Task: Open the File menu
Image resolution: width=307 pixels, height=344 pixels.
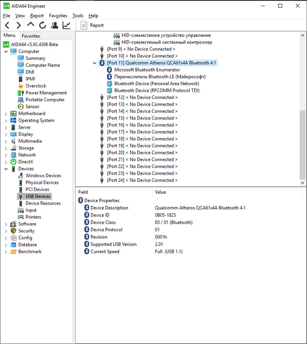Action: coord(6,16)
